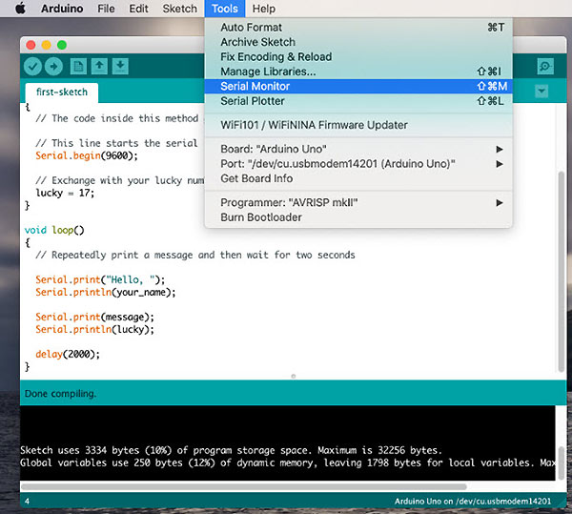Click the New sketch icon
The image size is (572, 514).
(78, 66)
